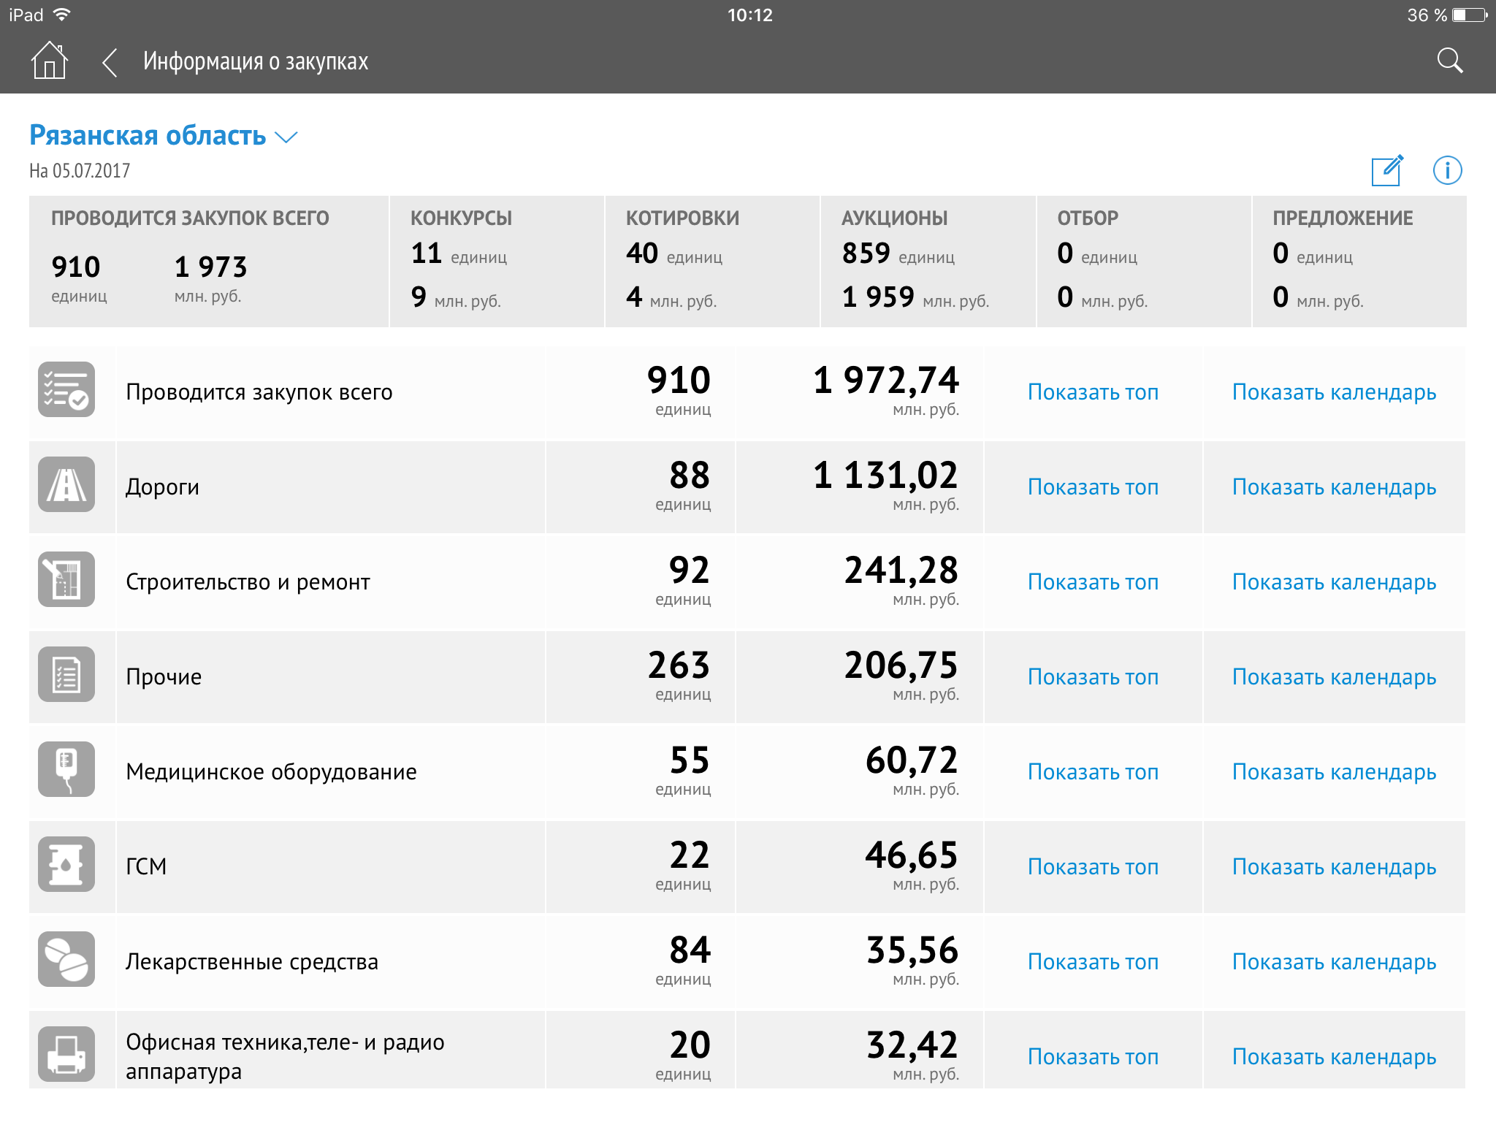Viewport: 1496px width, 1122px height.
Task: Click Показать календарь for Прочие
Action: [x=1334, y=677]
